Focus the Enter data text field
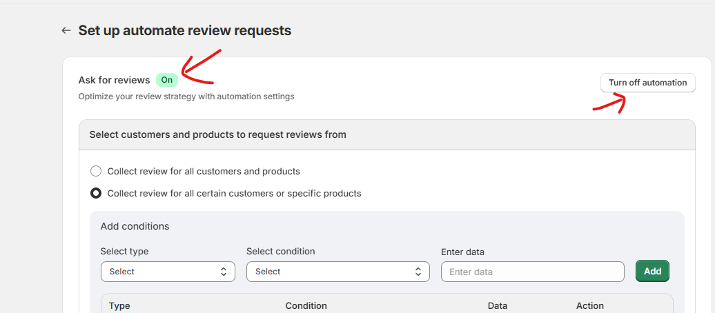Viewport: 715px width, 313px height. click(x=532, y=272)
